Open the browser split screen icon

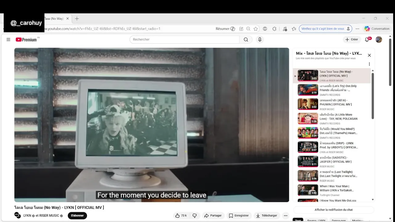[x=241, y=29]
